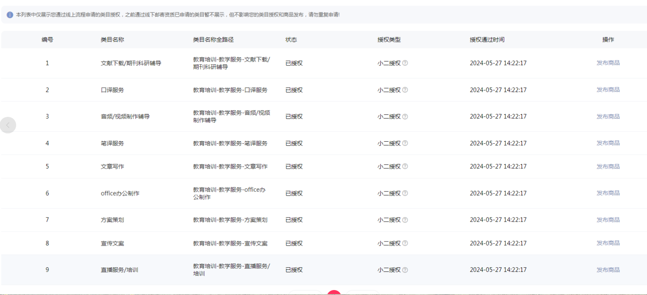The width and height of the screenshot is (647, 295).
Task: Click 发布商品 for 笔译服务
Action: click(608, 143)
